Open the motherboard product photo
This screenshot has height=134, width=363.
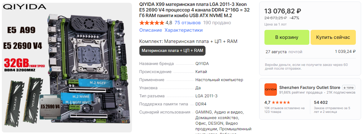click(67, 67)
